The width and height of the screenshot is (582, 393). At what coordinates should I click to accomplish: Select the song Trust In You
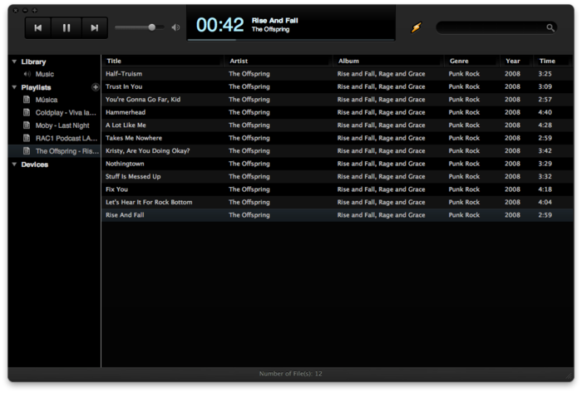click(x=124, y=86)
